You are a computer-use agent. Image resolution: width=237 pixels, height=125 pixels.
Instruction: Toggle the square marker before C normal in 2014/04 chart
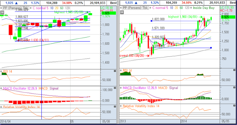coord(31,8)
